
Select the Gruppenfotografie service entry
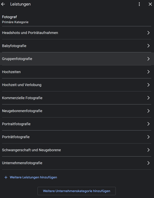77,59
